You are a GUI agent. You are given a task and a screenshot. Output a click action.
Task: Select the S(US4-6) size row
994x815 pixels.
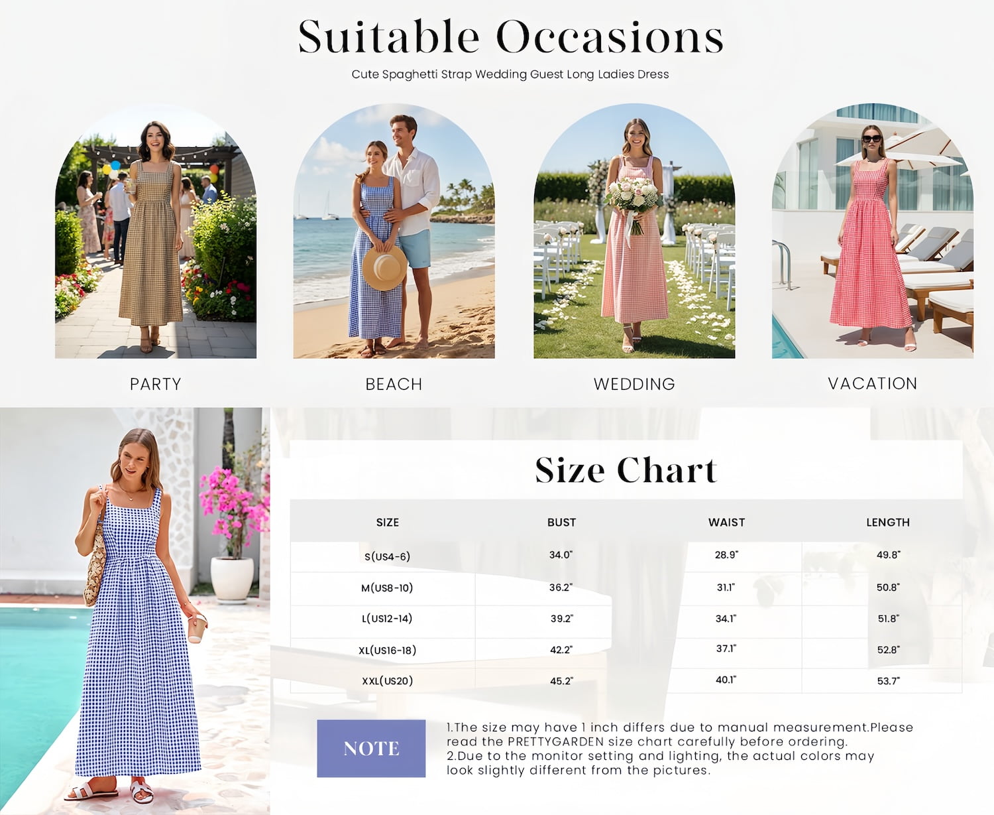(626, 556)
